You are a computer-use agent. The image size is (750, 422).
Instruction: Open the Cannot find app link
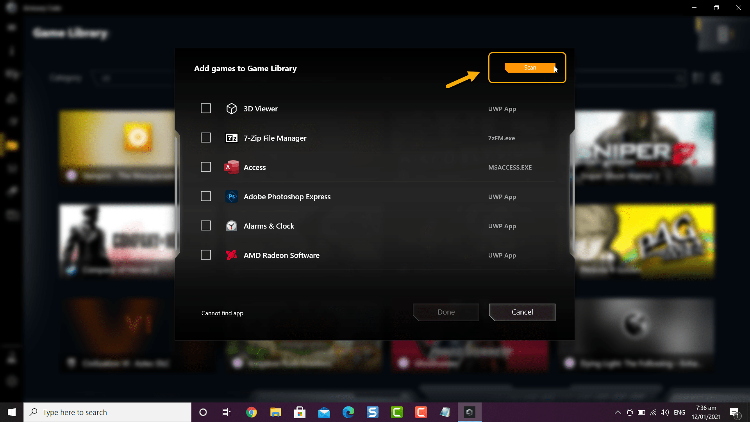pos(222,313)
